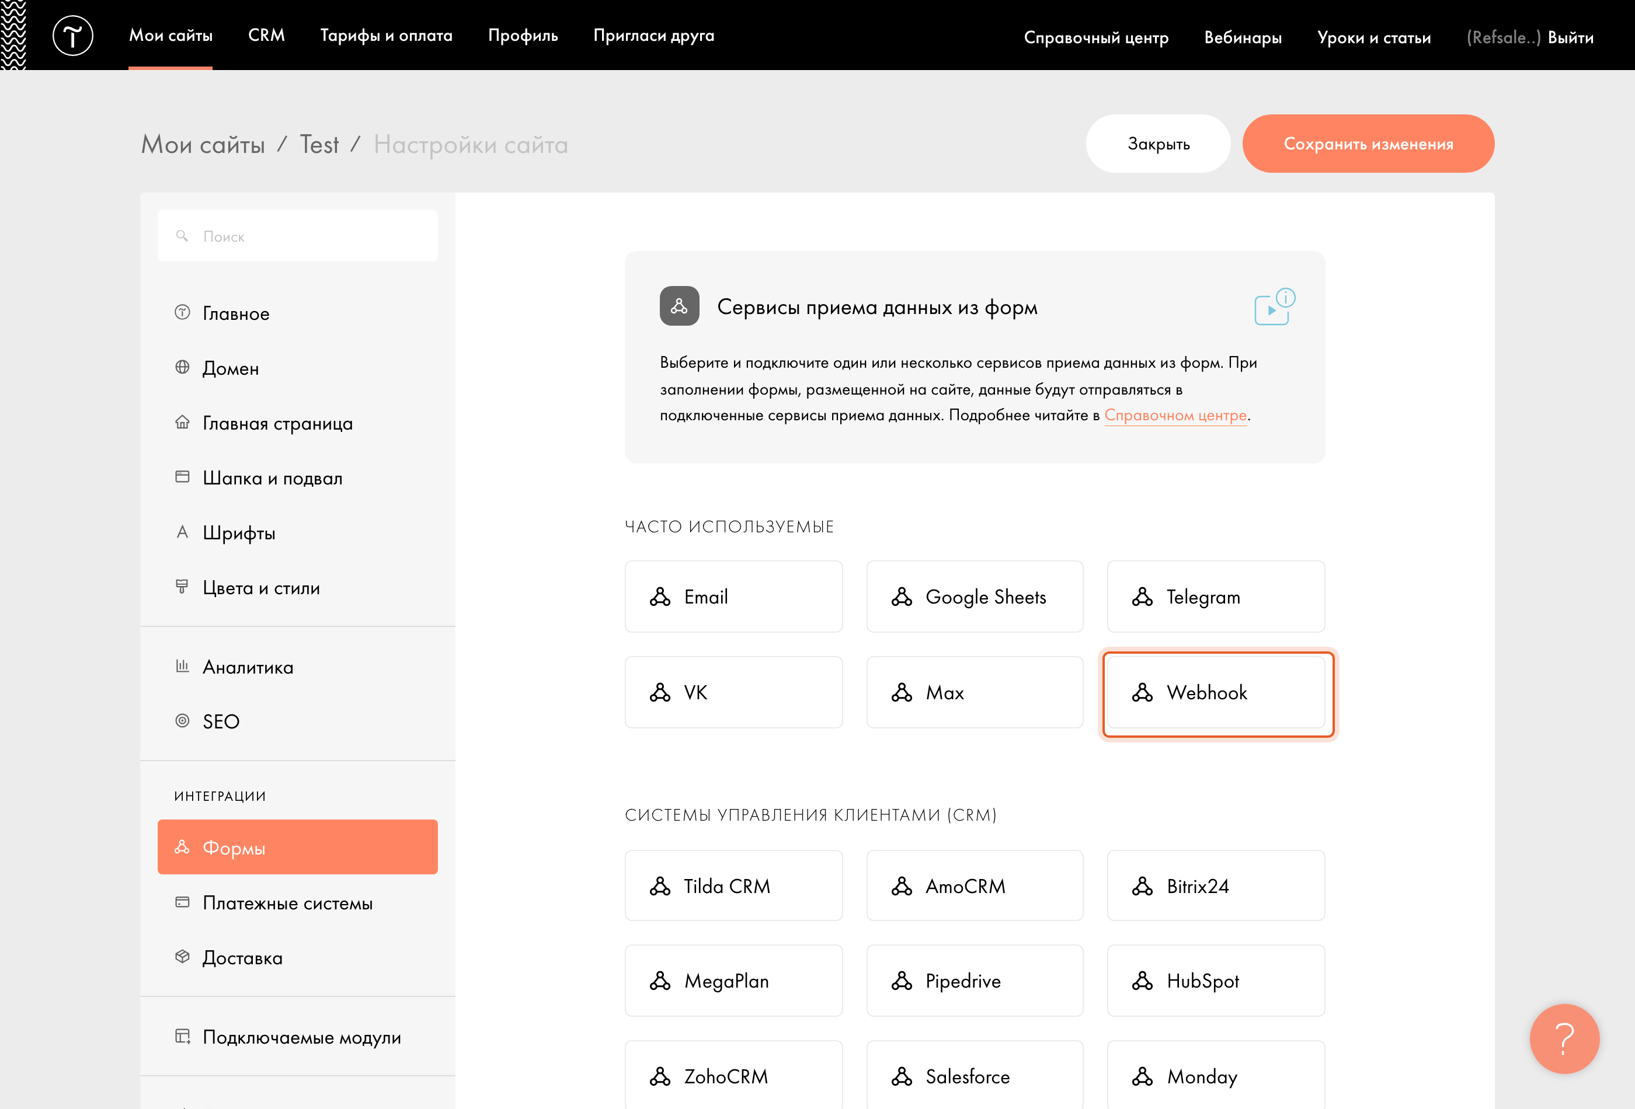The width and height of the screenshot is (1635, 1109).
Task: Open Уроки и статьи in top bar
Action: pos(1373,37)
